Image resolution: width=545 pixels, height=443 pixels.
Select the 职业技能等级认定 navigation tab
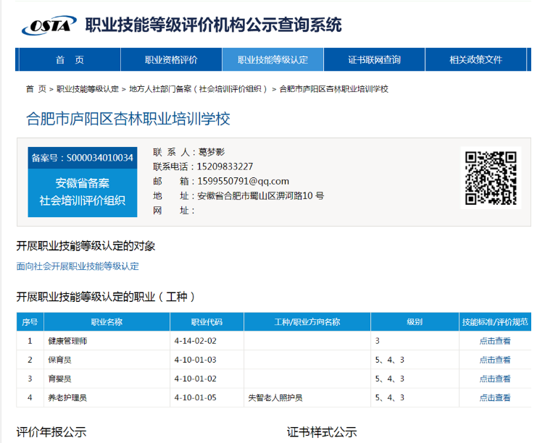[272, 59]
